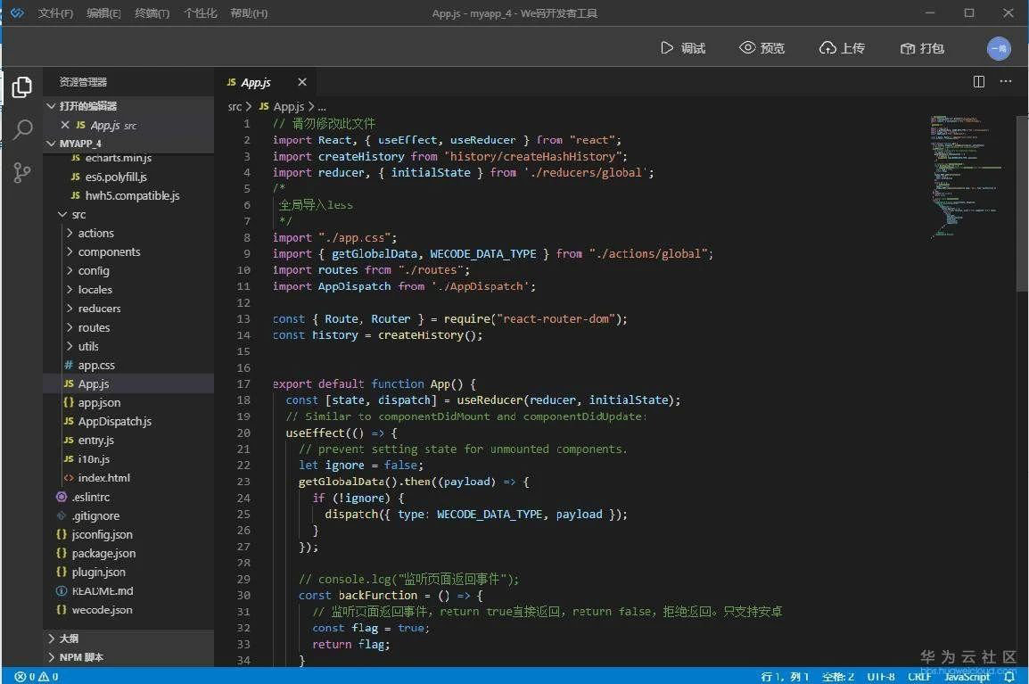Viewport: 1029px width, 684px height.
Task: Click the src breadcrumb in editor path
Action: click(235, 106)
